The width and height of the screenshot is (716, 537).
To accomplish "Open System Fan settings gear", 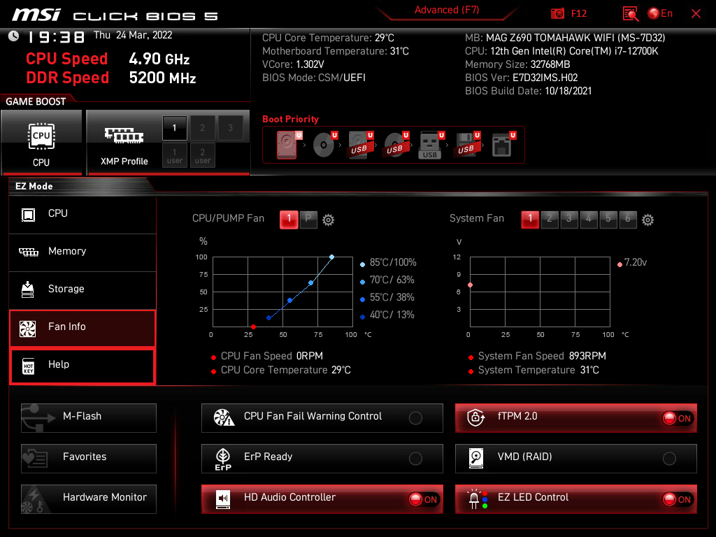I will pos(647,220).
